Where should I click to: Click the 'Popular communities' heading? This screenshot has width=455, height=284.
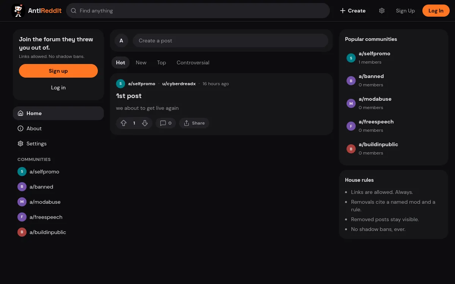pos(371,39)
